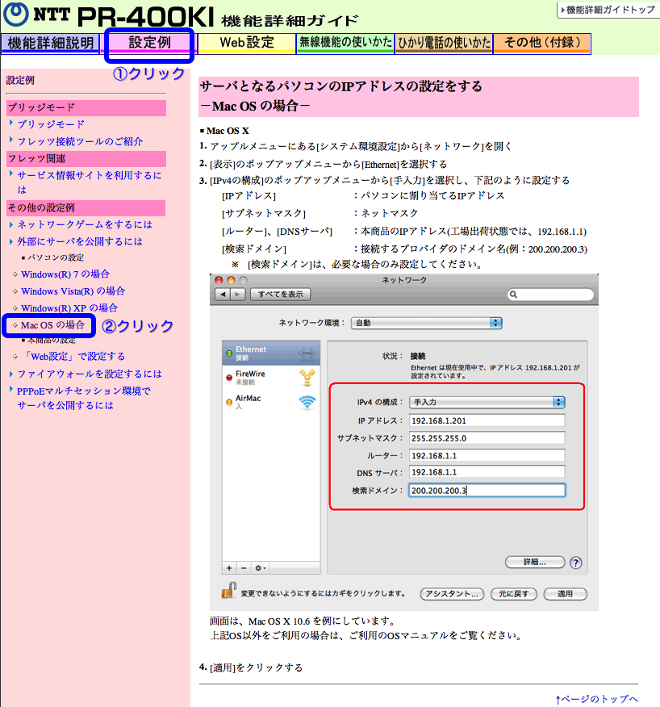
Task: Open 外部にサーバを公開するには link
Action: (80, 241)
